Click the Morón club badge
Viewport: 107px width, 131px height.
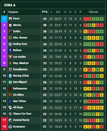tap(10, 25)
